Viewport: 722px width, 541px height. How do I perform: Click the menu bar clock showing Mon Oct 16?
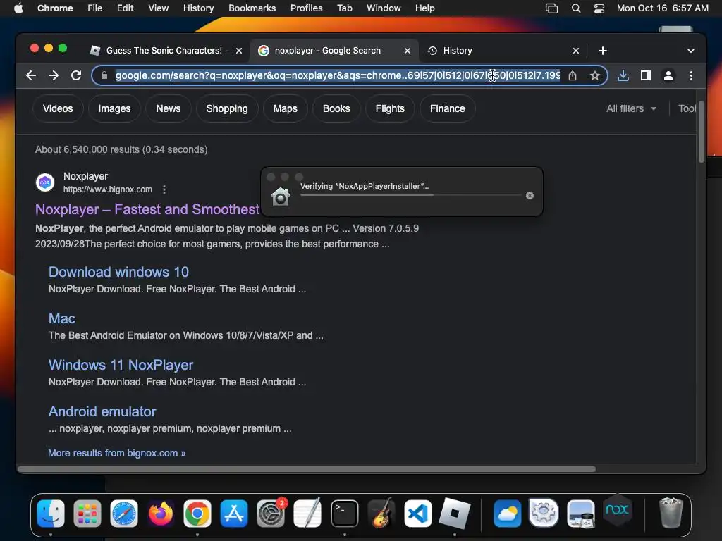(662, 8)
